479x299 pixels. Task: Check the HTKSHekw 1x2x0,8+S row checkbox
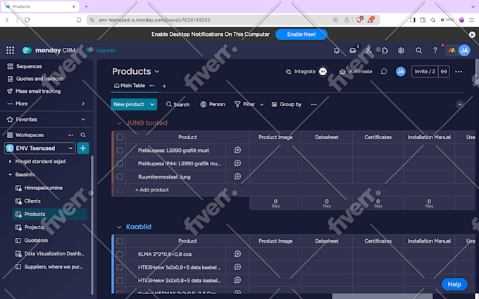[120, 267]
